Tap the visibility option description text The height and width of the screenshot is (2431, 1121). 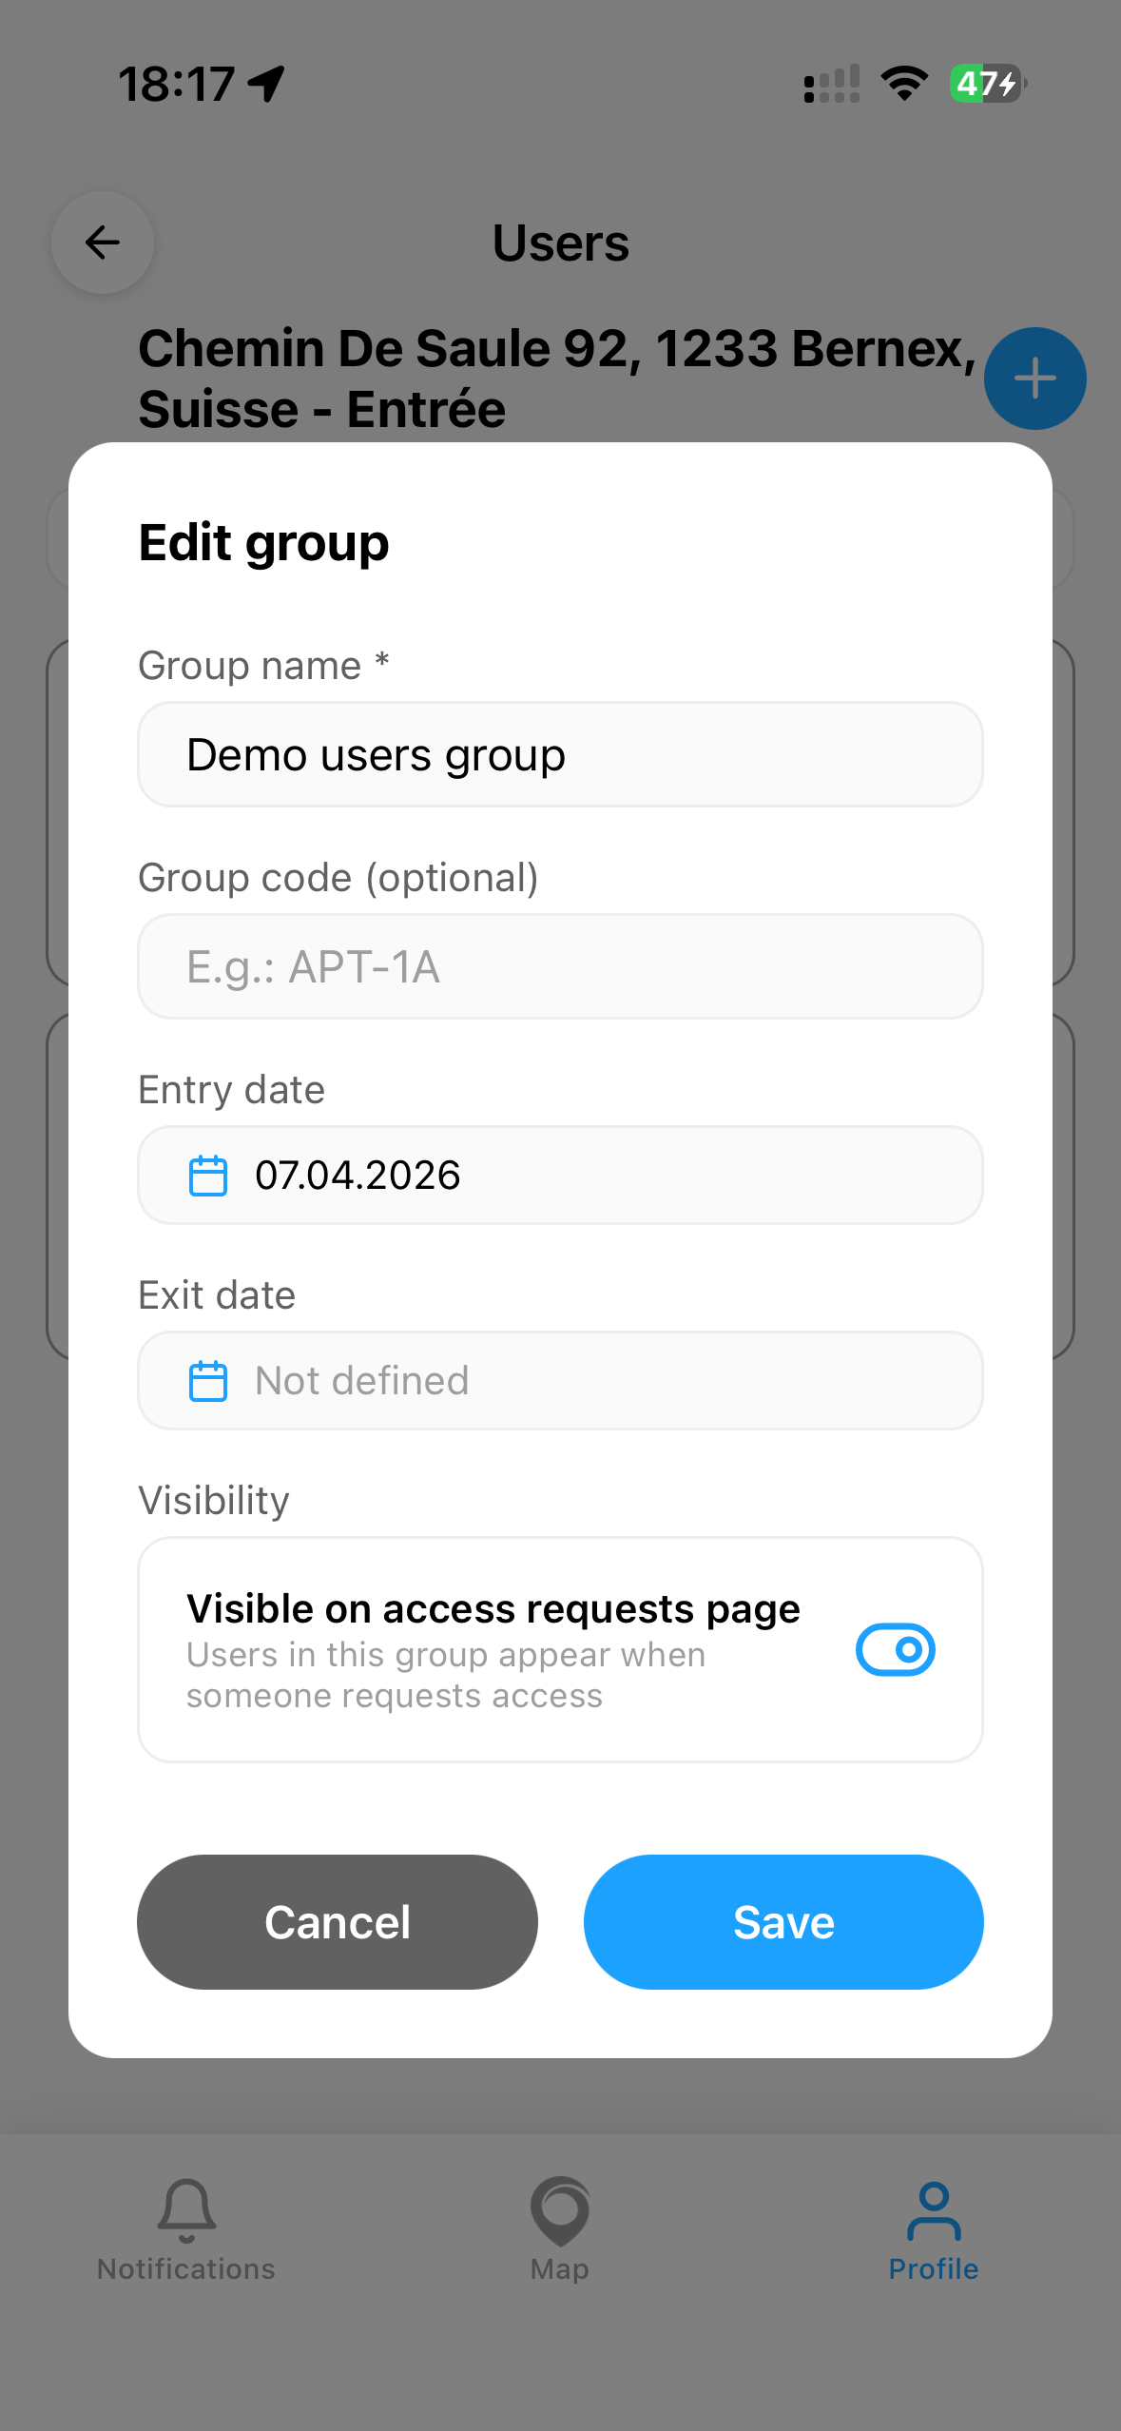coord(445,1676)
